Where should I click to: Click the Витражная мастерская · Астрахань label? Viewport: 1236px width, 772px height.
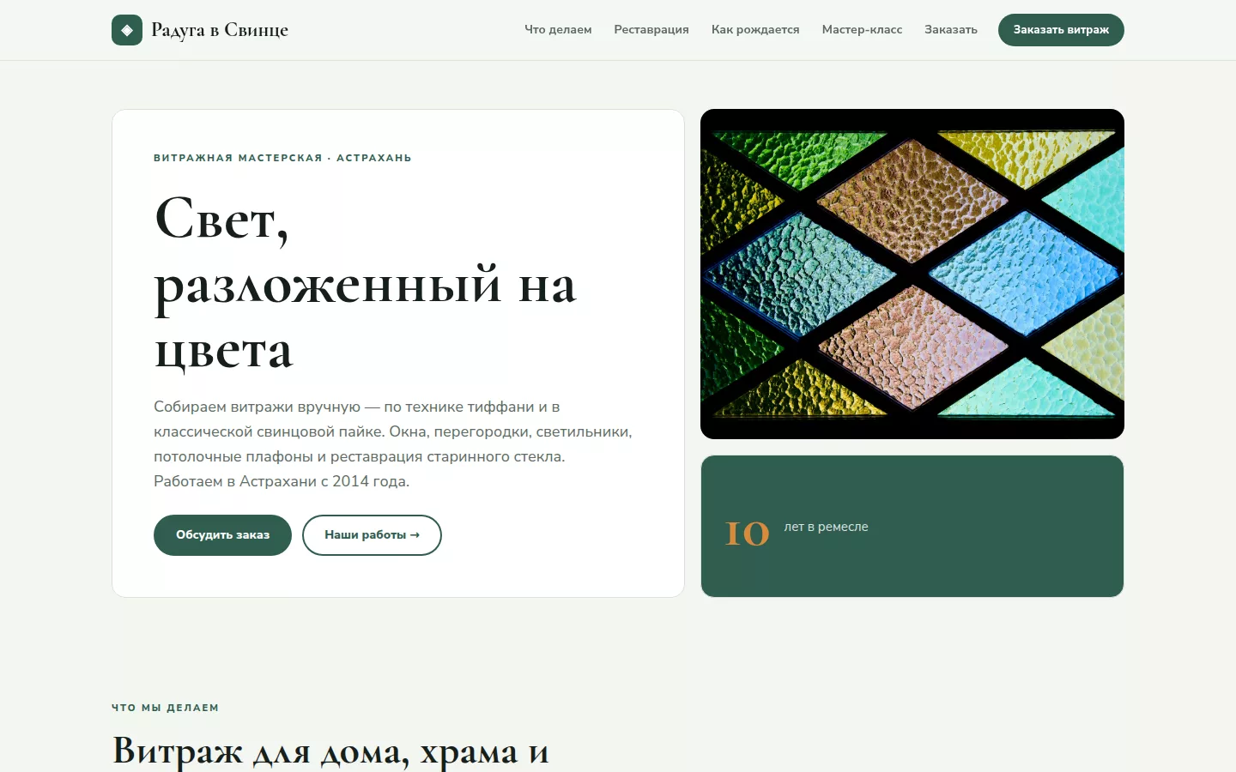(x=282, y=158)
